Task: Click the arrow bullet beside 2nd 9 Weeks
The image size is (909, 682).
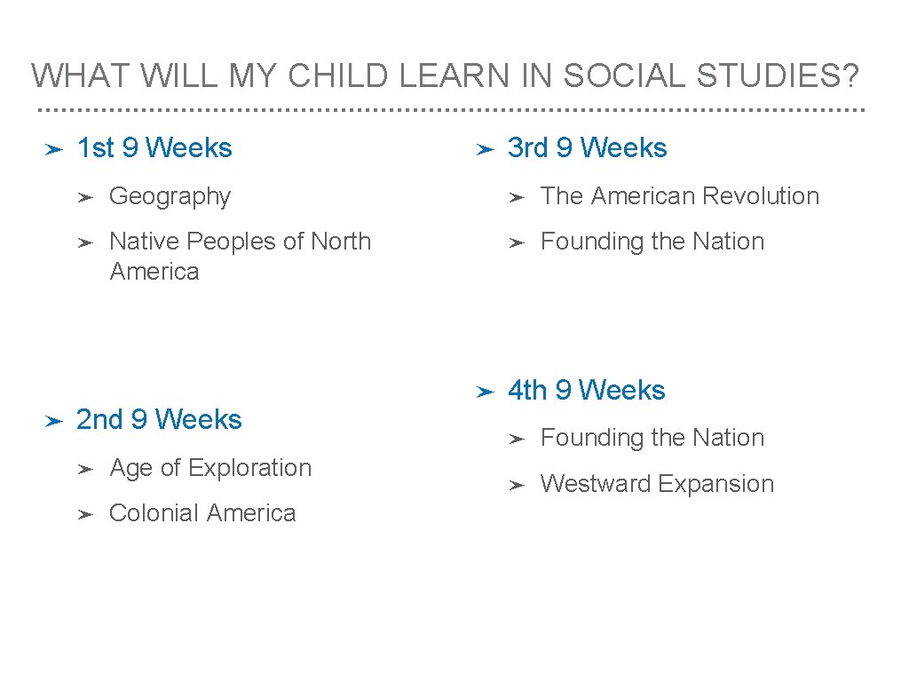Action: (52, 421)
